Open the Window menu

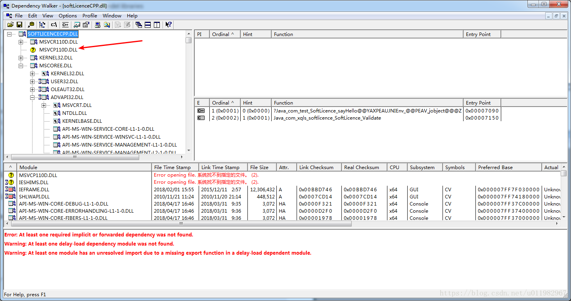pos(112,16)
